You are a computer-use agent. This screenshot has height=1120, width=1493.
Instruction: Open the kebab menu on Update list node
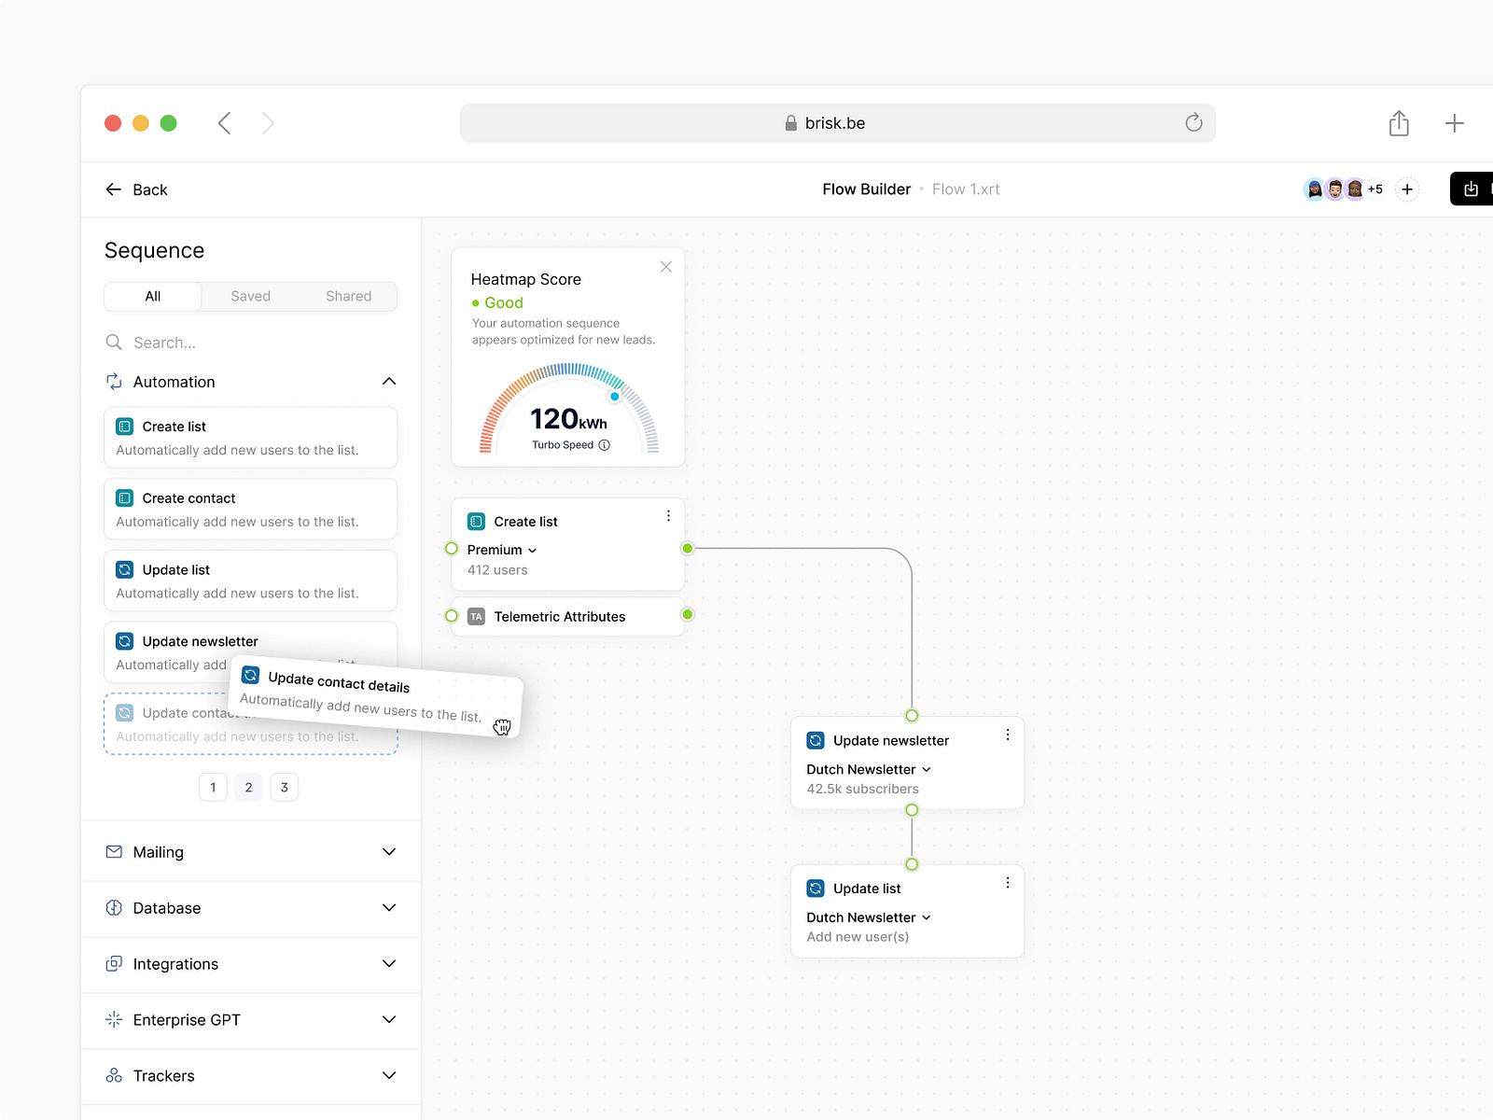coord(1008,882)
